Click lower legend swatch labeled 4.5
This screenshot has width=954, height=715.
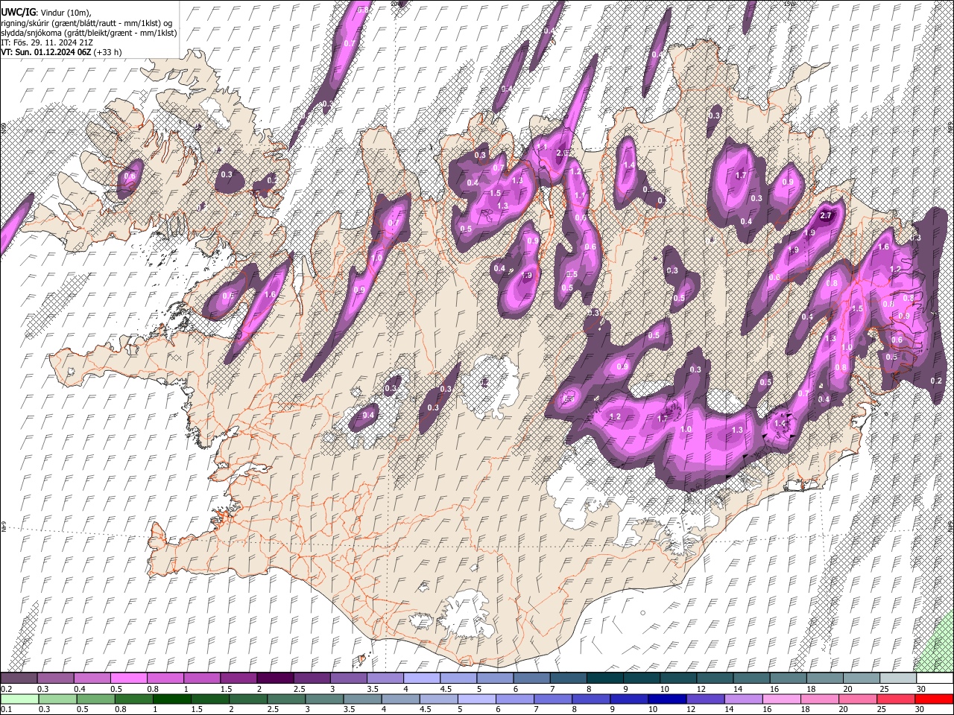pyautogui.click(x=438, y=699)
